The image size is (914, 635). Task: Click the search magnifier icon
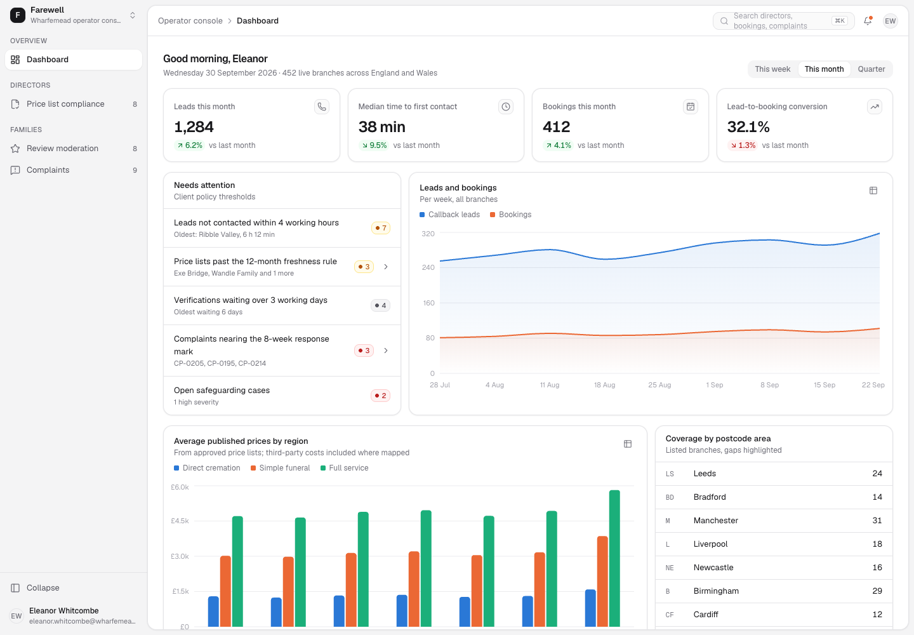(x=724, y=21)
